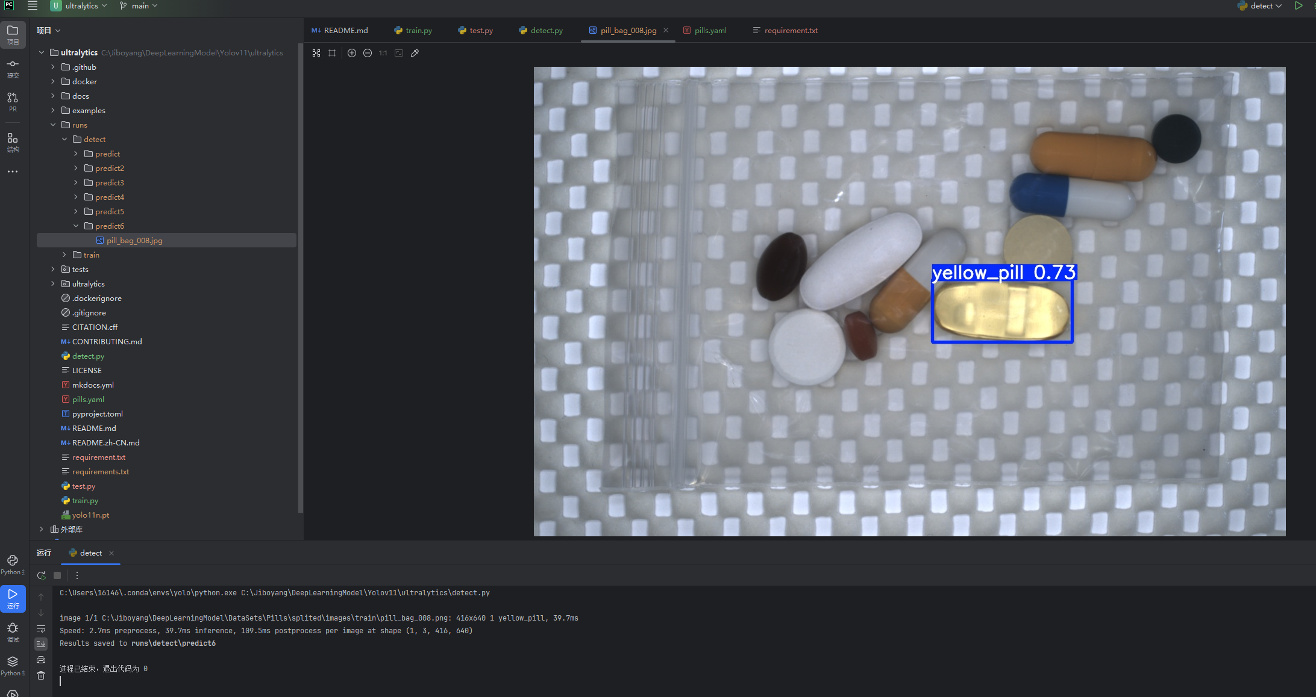1316x697 pixels.
Task: Open the Commit tool window in sidebar
Action: pos(13,68)
